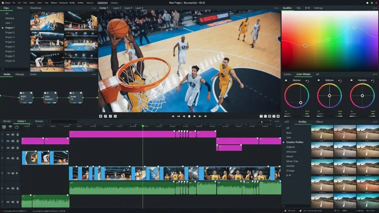The image size is (379, 213).
Task: Lock track 4 using the padlock icon
Action: coord(17,158)
